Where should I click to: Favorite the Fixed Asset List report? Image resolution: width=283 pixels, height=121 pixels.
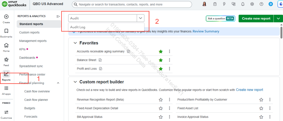coord(261,108)
